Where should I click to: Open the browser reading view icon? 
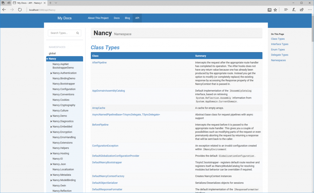269,10
